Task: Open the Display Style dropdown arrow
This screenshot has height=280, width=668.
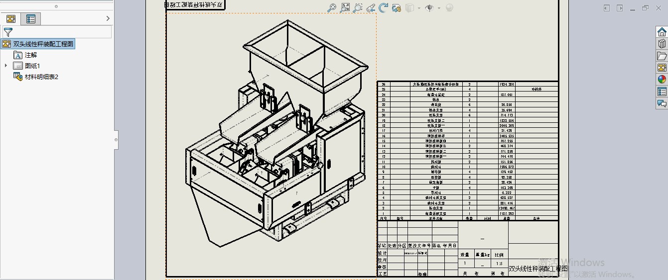Action: pos(419,8)
